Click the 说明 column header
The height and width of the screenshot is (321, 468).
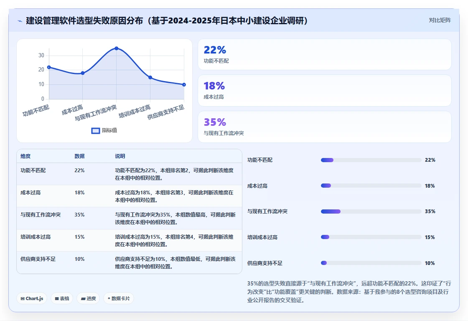[x=120, y=156]
